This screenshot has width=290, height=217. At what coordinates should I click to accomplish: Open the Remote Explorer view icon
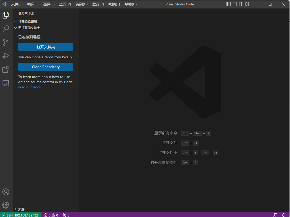(x=6, y=83)
